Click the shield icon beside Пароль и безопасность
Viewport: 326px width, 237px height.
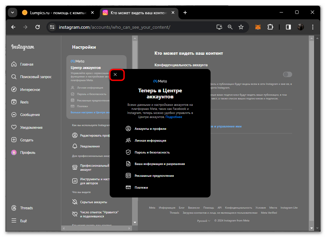point(128,152)
